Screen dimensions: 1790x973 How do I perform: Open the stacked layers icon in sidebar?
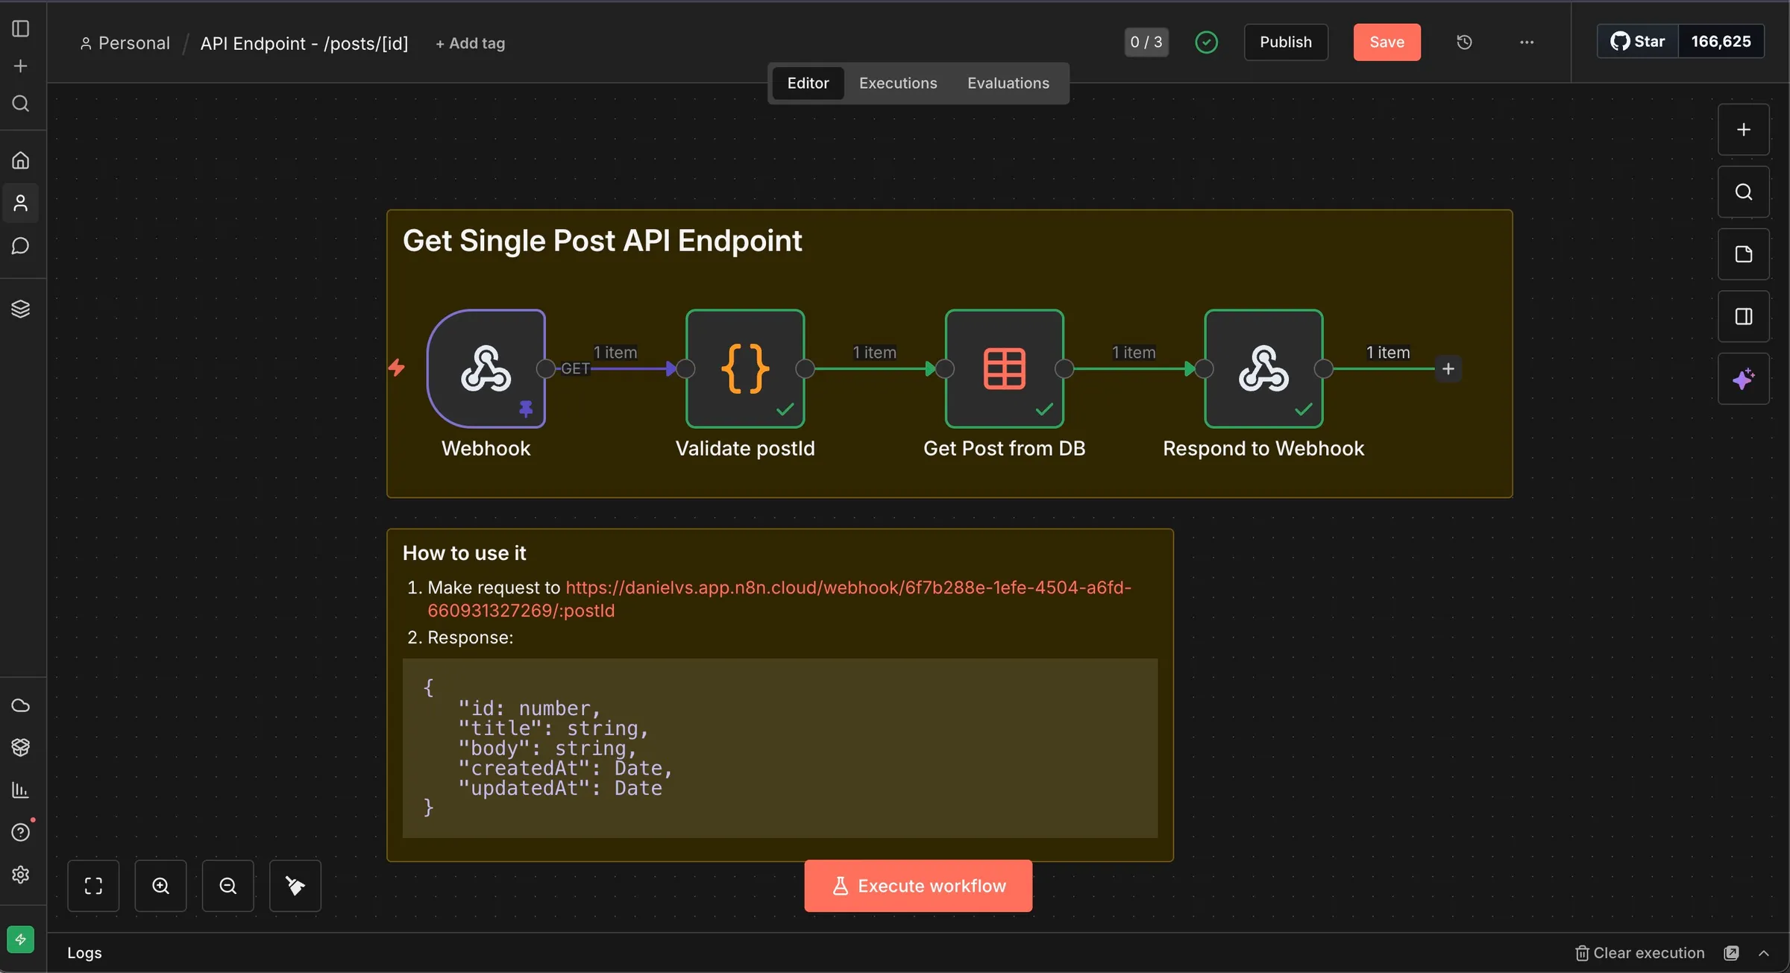click(x=21, y=308)
